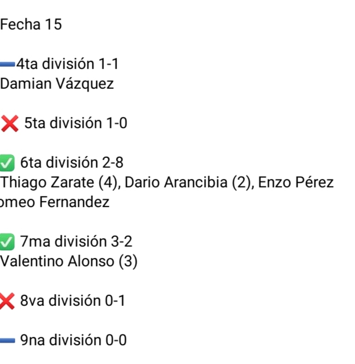This screenshot has width=355, height=364.
Task: Click the blue dash beside 9na división
Action: point(8,341)
